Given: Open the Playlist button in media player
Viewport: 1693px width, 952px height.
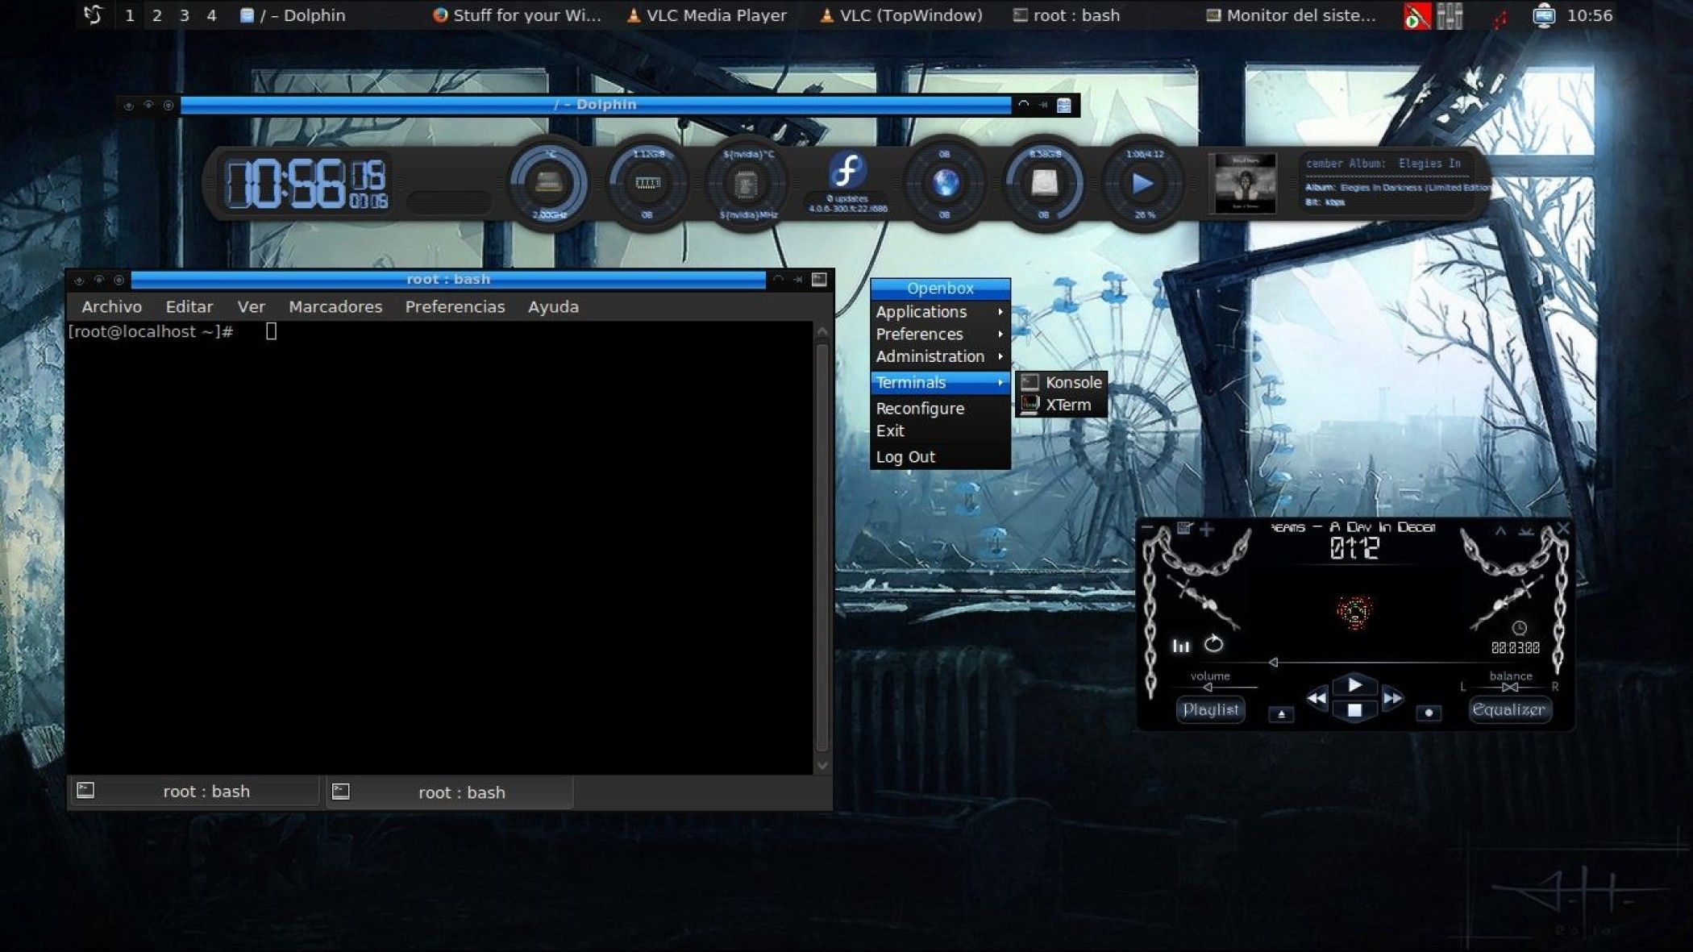Looking at the screenshot, I should click(1209, 709).
